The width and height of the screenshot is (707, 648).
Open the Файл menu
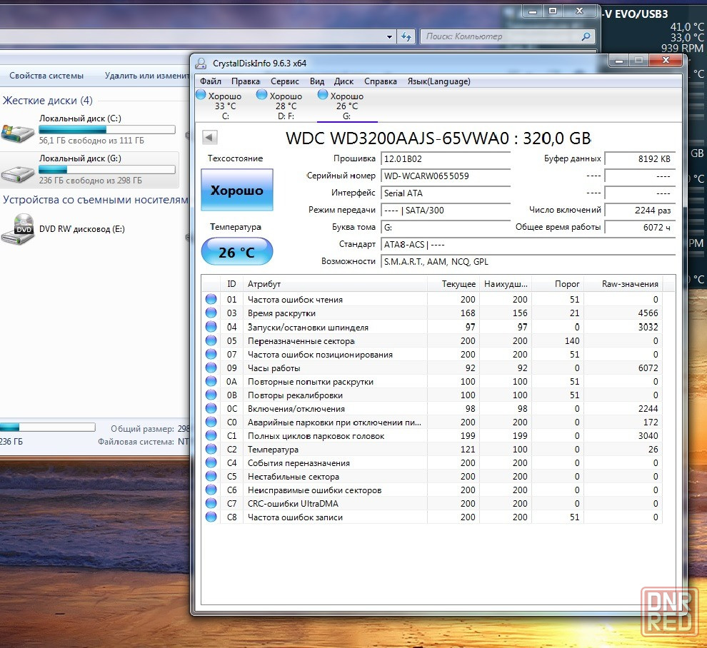click(211, 81)
